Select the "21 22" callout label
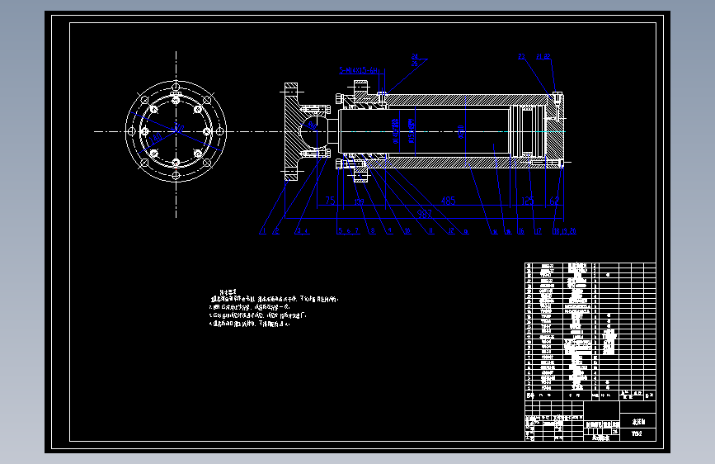The height and width of the screenshot is (464, 715). 543,57
